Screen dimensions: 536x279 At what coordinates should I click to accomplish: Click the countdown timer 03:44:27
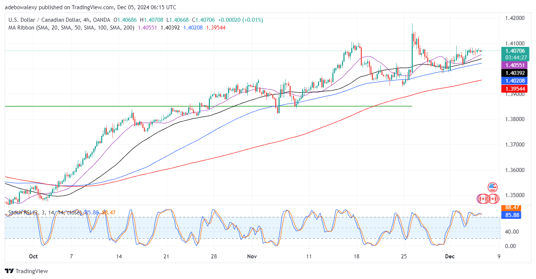(x=515, y=58)
